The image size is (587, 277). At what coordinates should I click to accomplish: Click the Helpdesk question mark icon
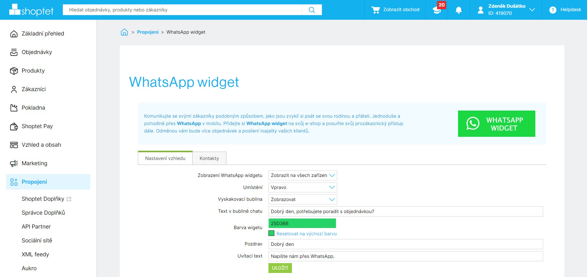tap(553, 10)
